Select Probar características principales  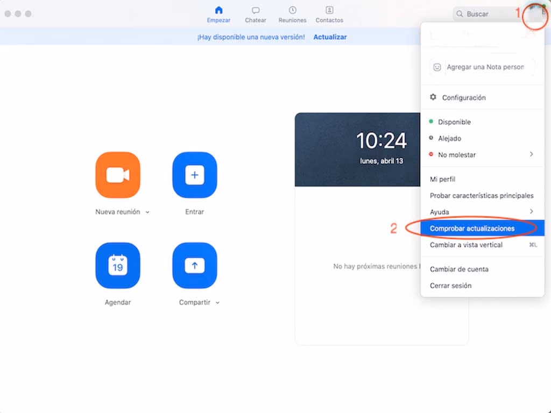482,196
